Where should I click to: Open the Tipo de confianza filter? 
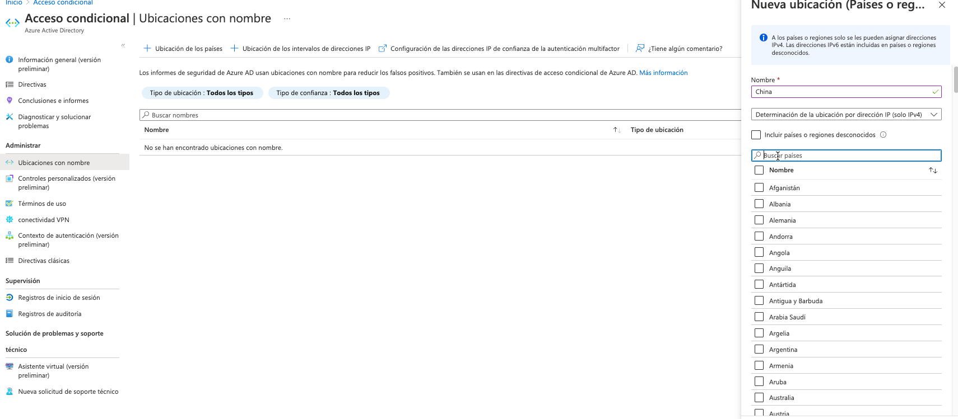(x=328, y=93)
